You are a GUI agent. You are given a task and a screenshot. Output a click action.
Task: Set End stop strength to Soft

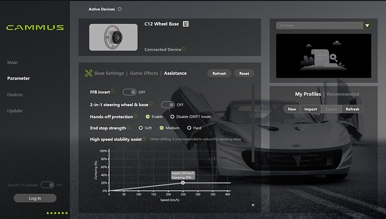pos(140,128)
